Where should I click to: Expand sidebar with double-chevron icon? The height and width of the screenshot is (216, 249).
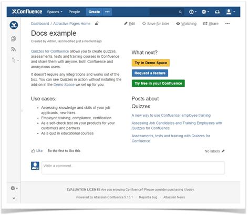point(14,198)
